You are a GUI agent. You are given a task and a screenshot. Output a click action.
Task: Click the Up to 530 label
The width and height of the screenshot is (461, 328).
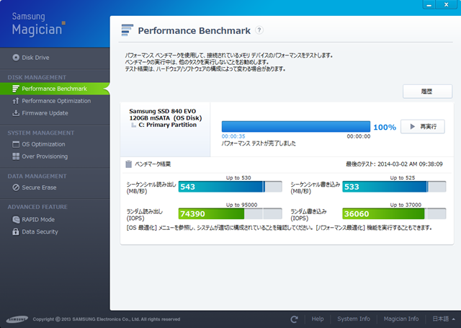coord(238,177)
